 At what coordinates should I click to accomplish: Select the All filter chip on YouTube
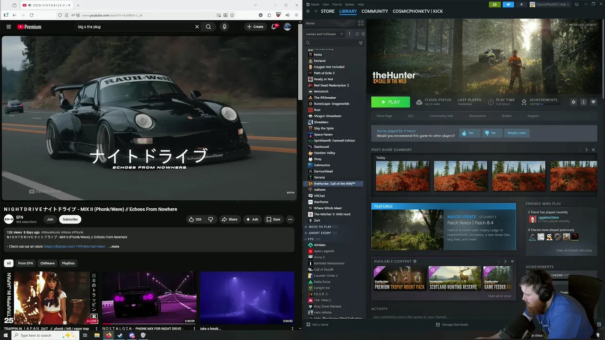pyautogui.click(x=9, y=263)
